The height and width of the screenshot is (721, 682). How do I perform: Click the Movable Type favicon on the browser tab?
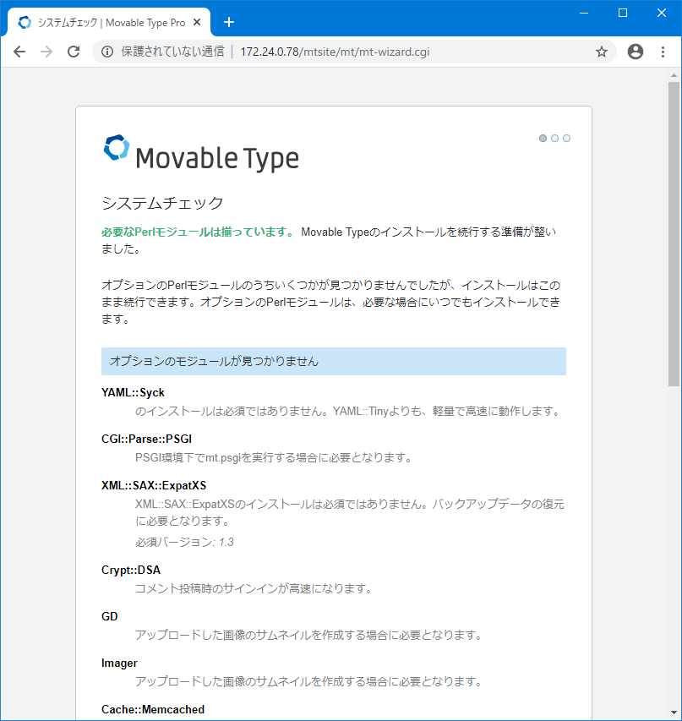(x=25, y=22)
